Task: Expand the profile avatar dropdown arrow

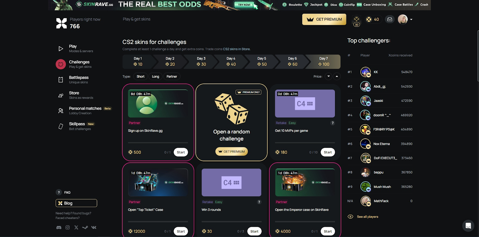Action: (411, 19)
